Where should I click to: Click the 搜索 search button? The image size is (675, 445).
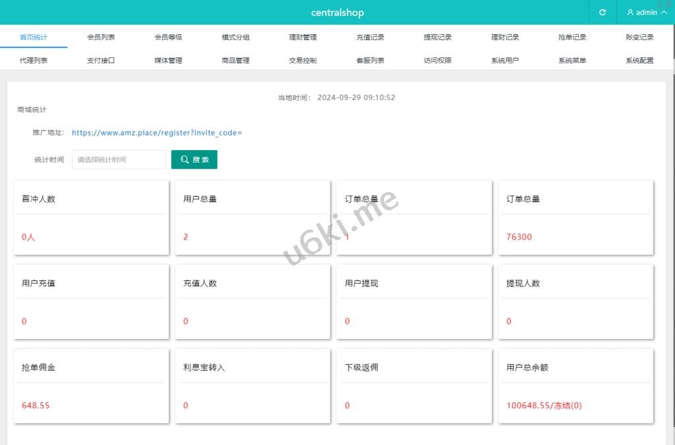pos(194,159)
